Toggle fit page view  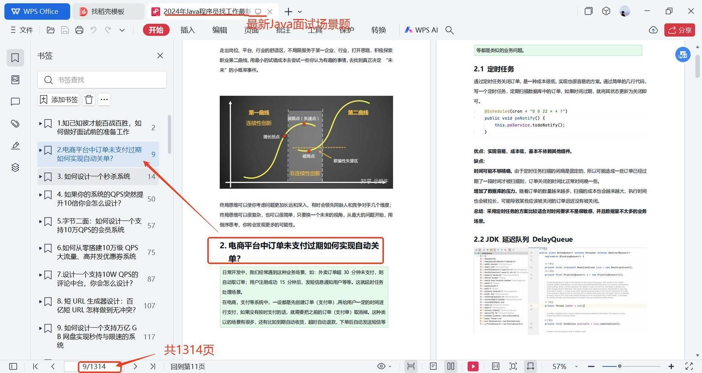tap(513, 366)
